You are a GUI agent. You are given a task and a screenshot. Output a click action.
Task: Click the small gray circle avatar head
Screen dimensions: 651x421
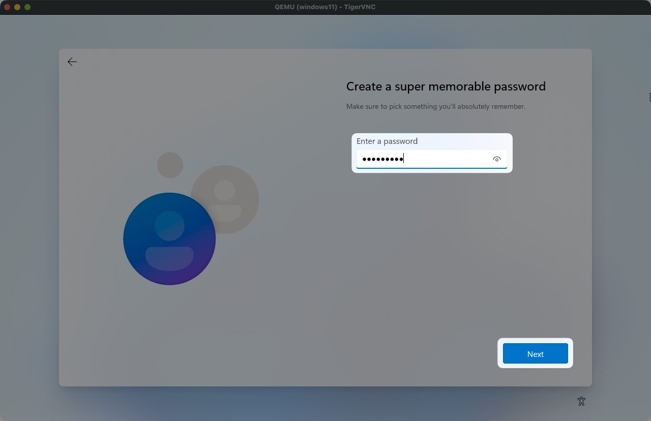pos(170,165)
